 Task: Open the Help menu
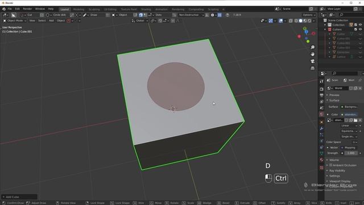(51, 9)
